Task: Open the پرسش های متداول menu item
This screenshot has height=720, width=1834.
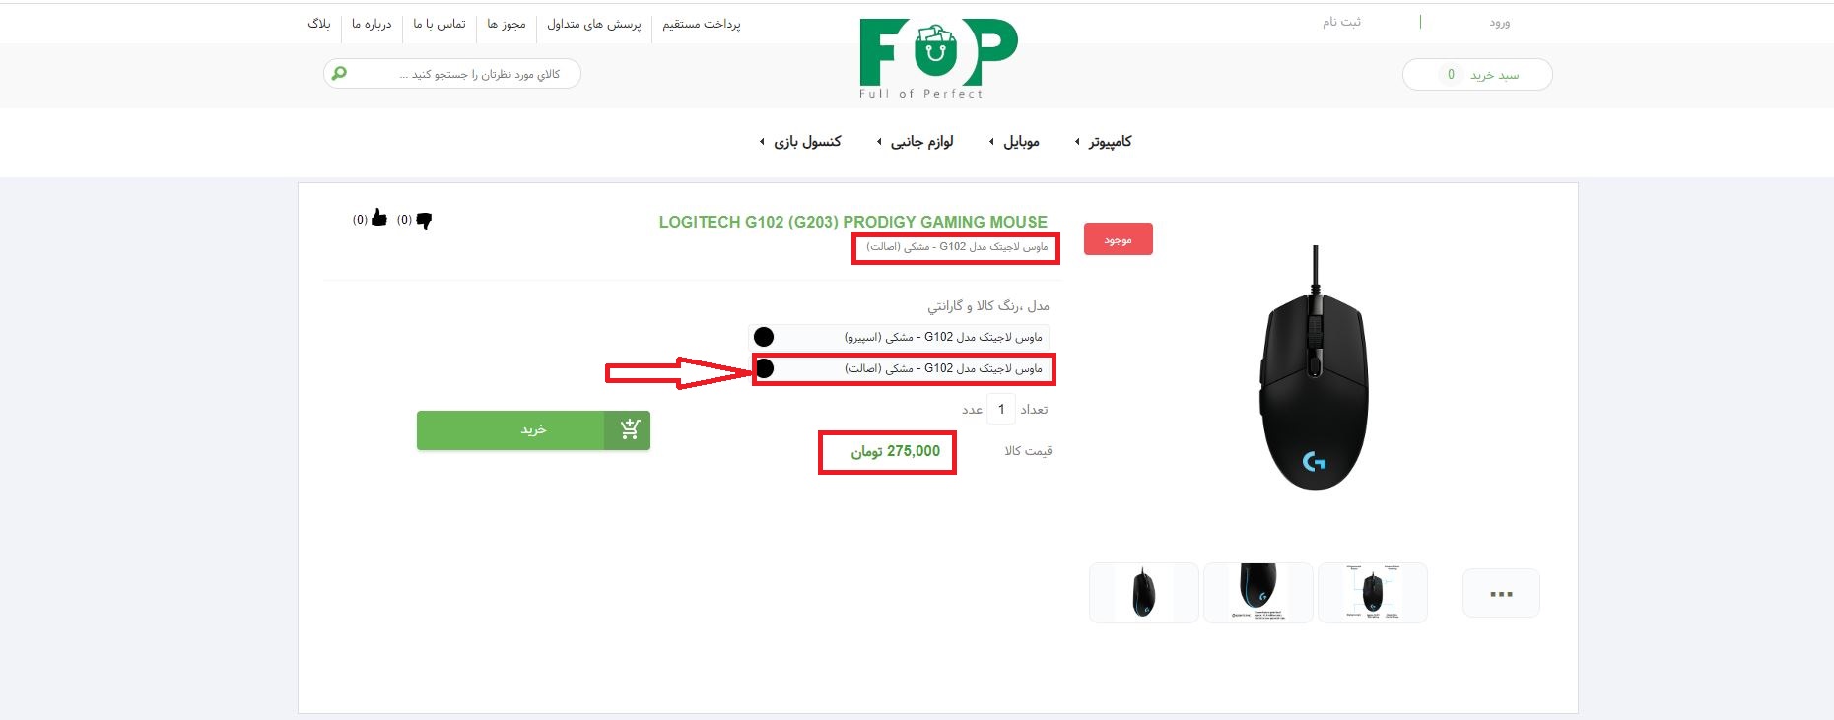Action: (594, 24)
